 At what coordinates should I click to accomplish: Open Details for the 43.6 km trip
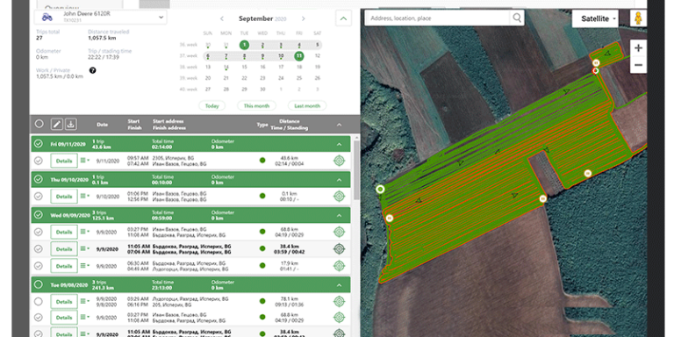(x=64, y=161)
